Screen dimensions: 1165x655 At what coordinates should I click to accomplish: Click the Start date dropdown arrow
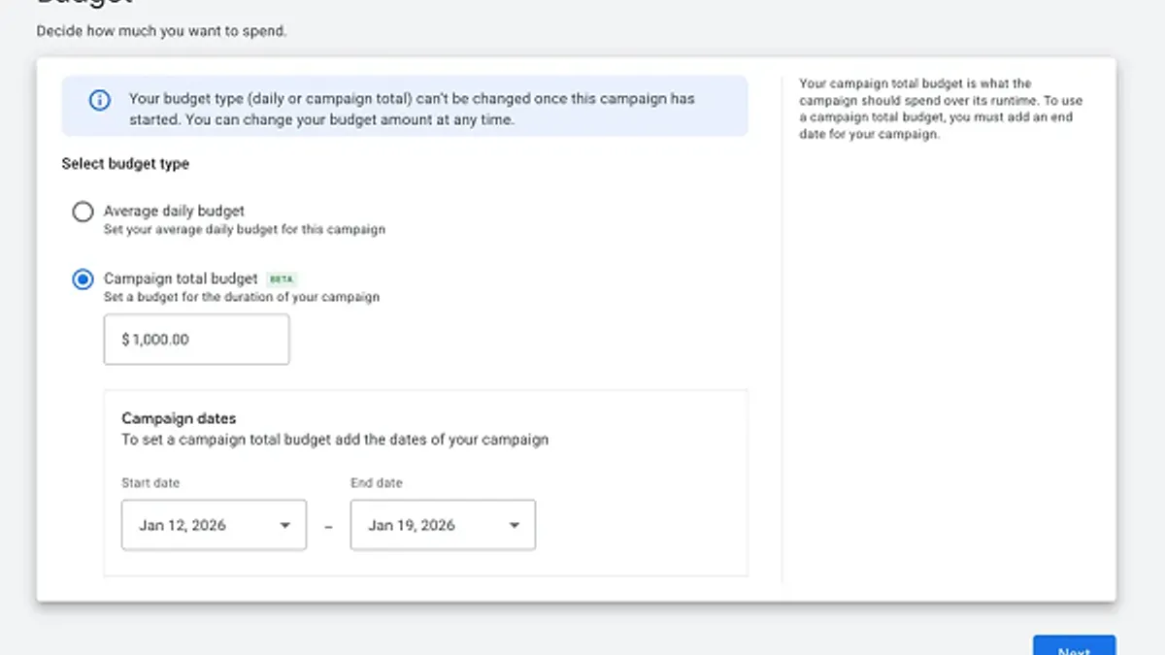[284, 526]
